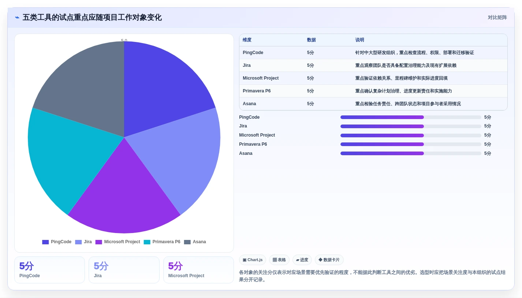The height and width of the screenshot is (298, 522).
Task: Click the 说明 column header
Action: pos(360,40)
